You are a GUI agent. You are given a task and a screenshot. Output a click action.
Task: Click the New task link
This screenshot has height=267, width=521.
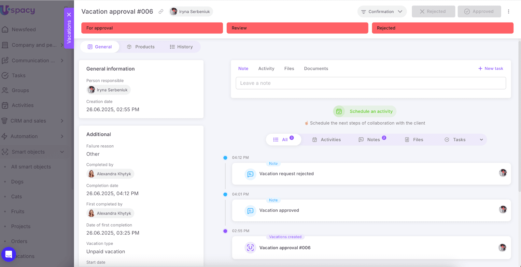[490, 69]
